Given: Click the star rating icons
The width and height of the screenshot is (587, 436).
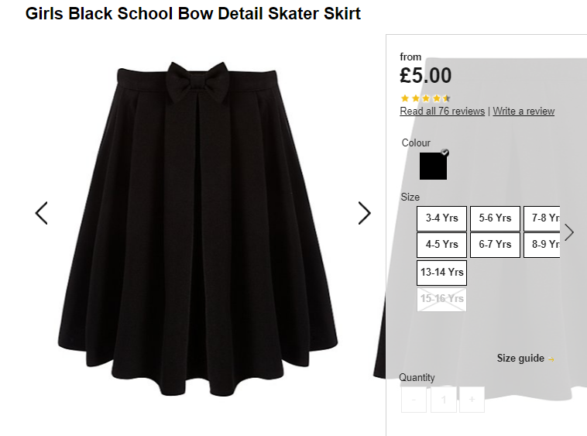Looking at the screenshot, I should (x=425, y=98).
